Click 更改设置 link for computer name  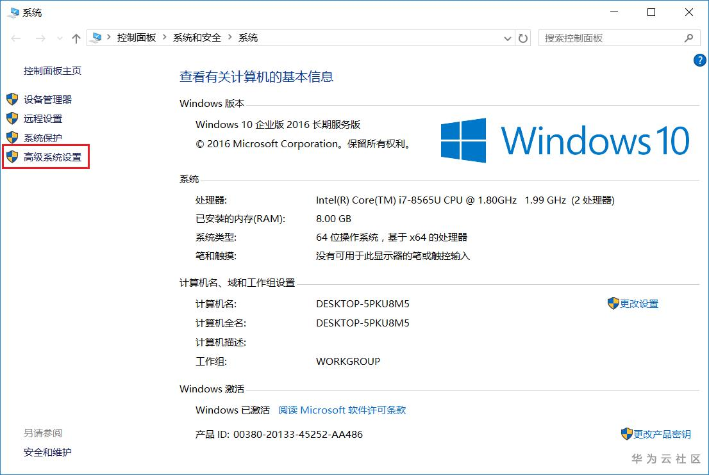[x=639, y=304]
